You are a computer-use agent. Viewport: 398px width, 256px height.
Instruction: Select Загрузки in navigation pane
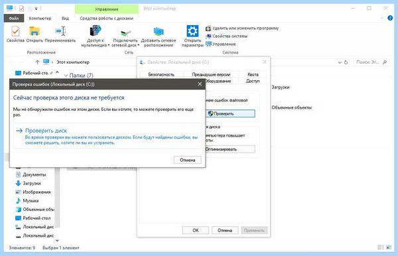point(28,183)
